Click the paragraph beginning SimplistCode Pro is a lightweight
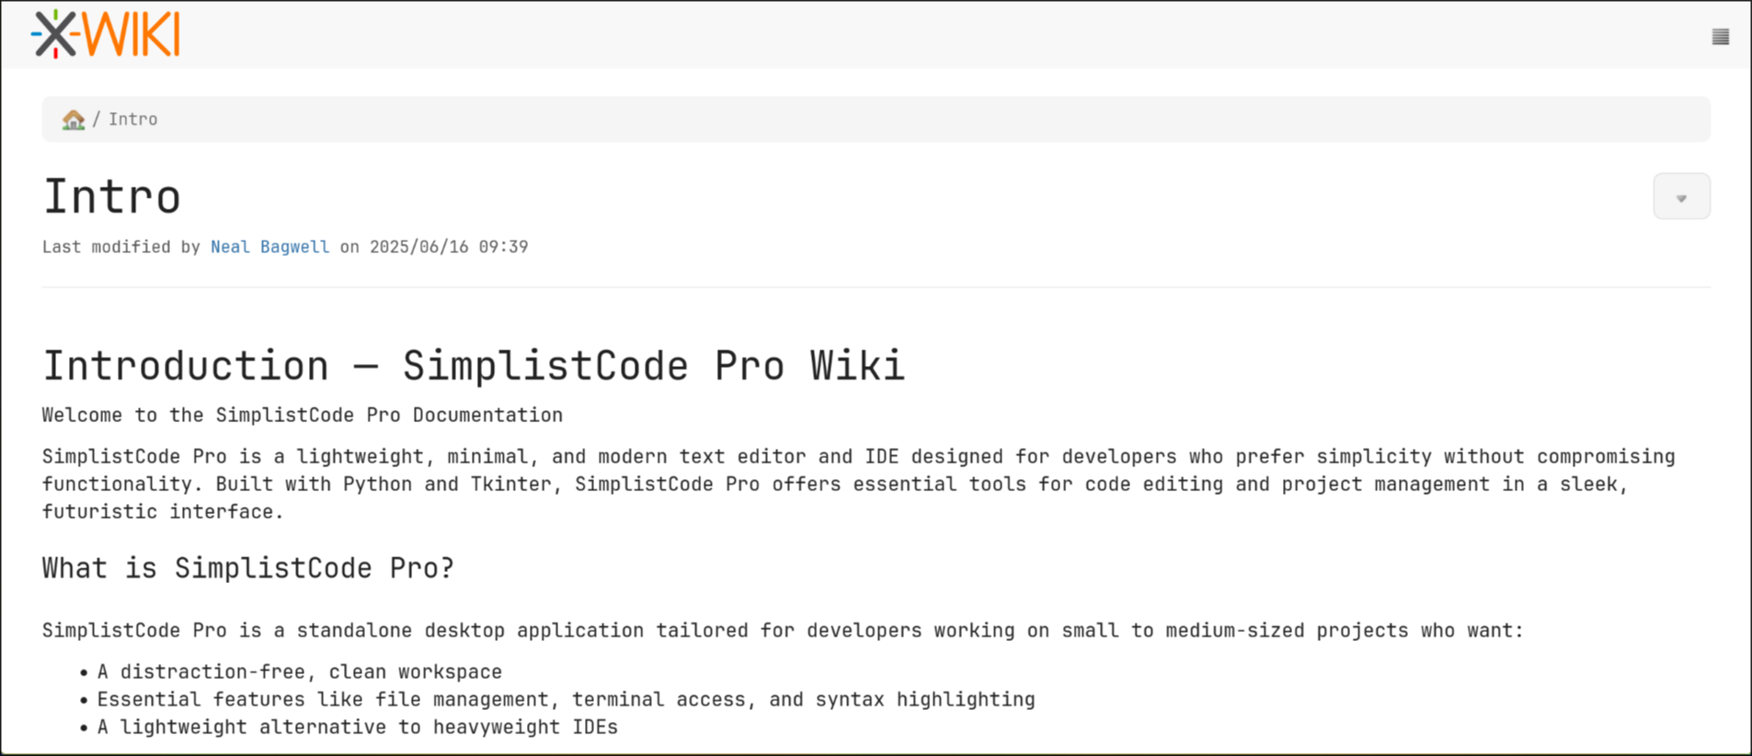Screen dimensions: 1752x756 [859, 484]
